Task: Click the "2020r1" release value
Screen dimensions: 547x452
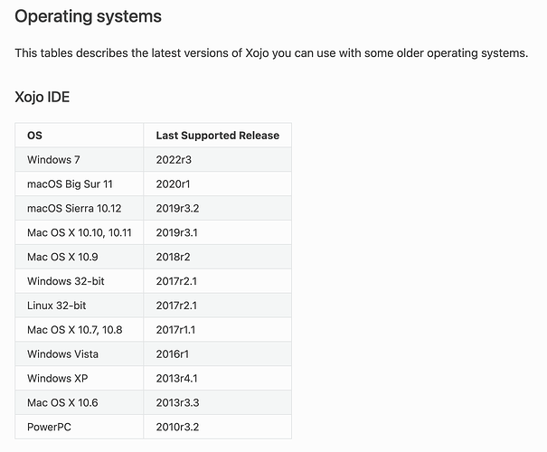Action: [174, 184]
